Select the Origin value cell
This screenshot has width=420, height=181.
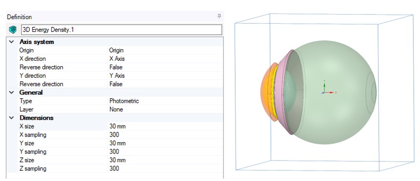tap(165, 50)
